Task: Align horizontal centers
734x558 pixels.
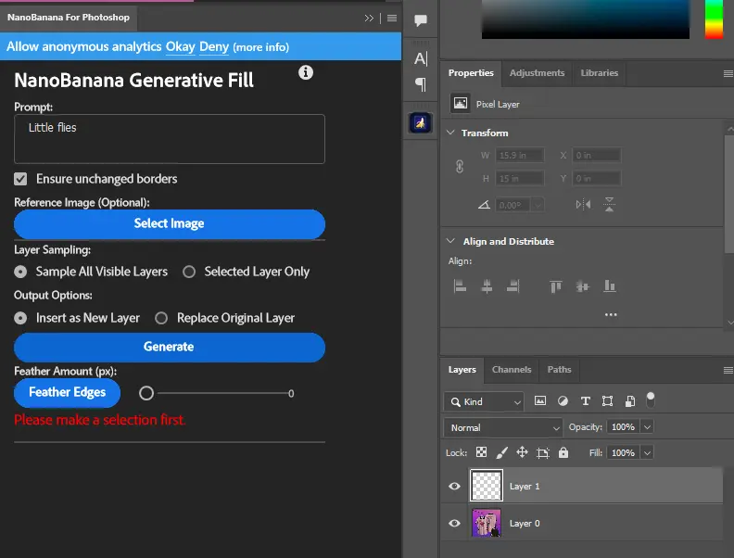Action: click(487, 286)
